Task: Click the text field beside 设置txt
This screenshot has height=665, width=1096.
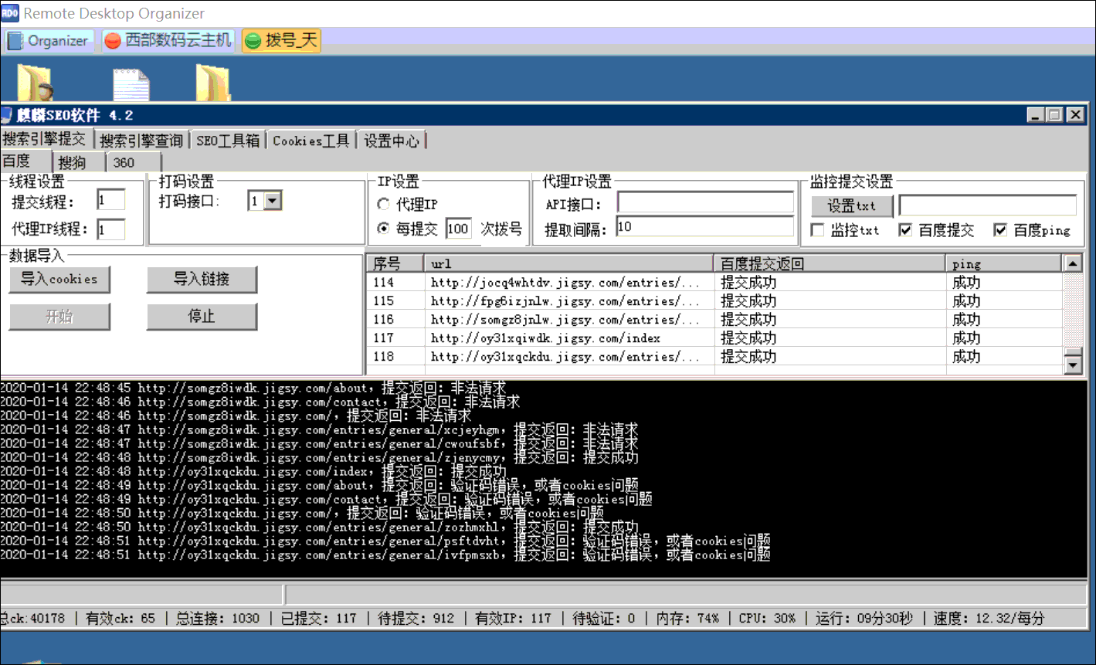Action: pos(988,205)
